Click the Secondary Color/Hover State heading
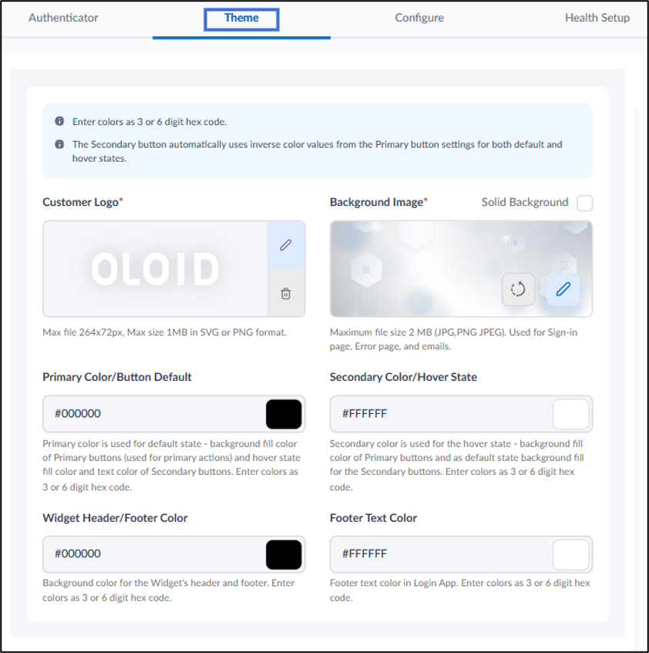Image resolution: width=649 pixels, height=653 pixels. [x=403, y=377]
